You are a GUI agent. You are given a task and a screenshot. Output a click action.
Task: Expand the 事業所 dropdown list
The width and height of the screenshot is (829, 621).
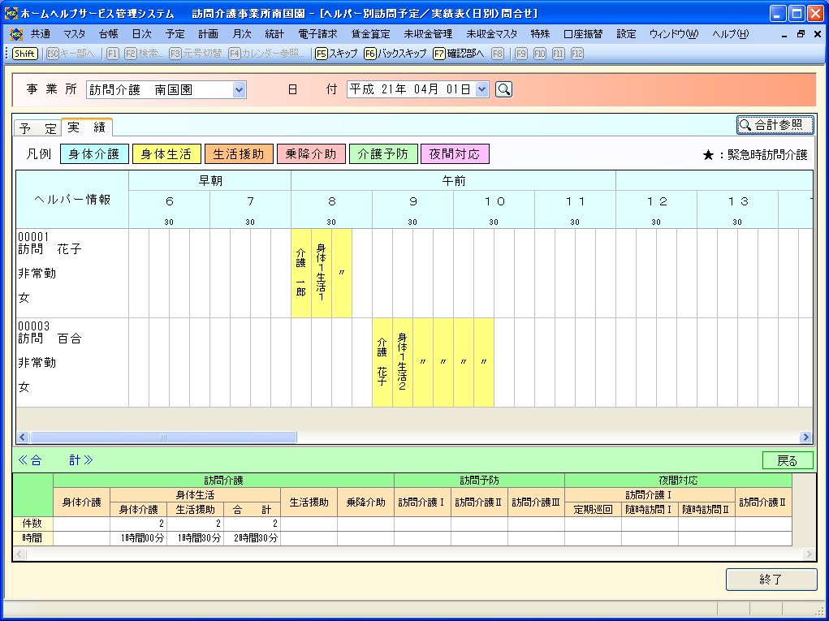[239, 90]
